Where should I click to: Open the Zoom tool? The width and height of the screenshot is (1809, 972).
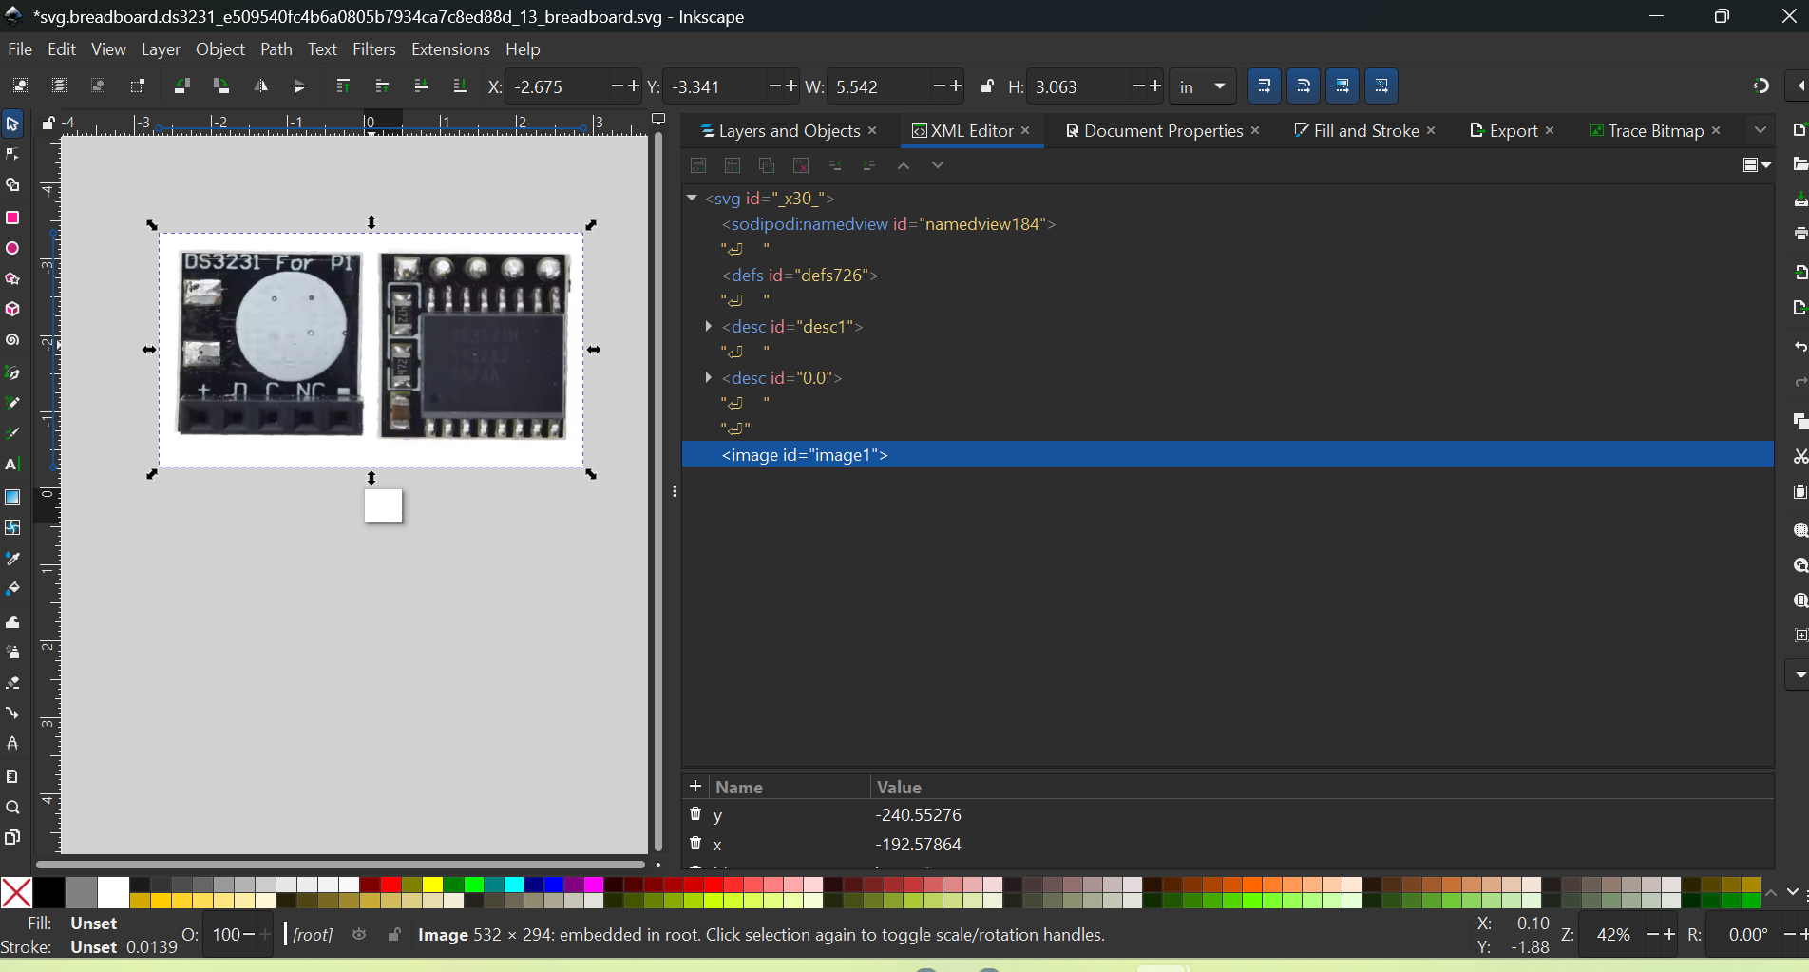[12, 808]
